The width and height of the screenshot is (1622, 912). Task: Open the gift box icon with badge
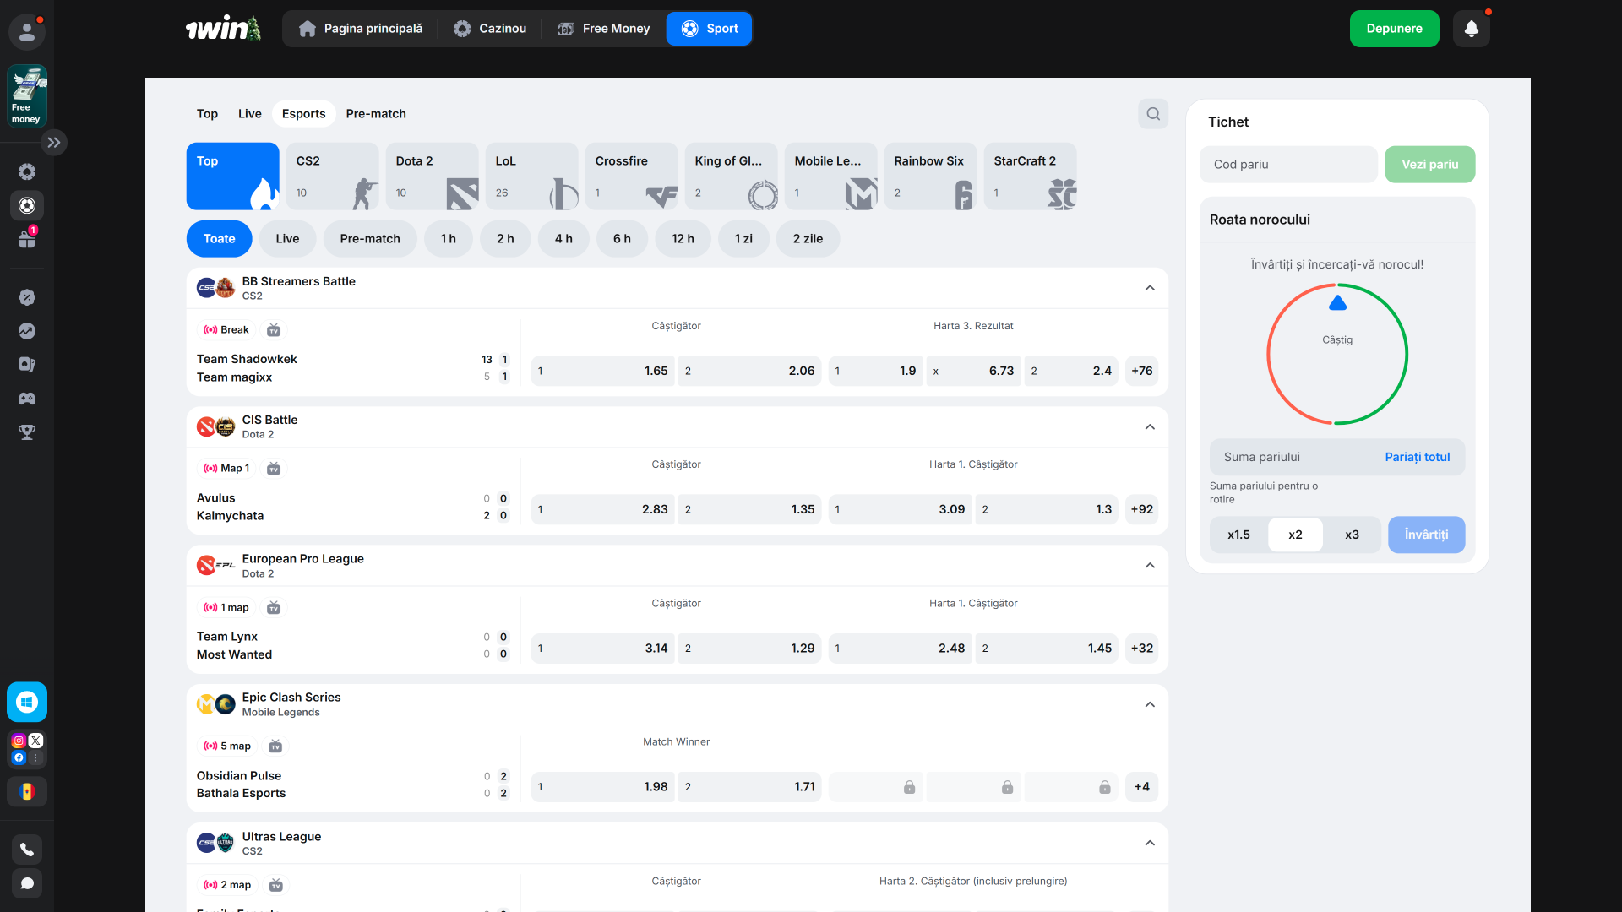pos(27,240)
